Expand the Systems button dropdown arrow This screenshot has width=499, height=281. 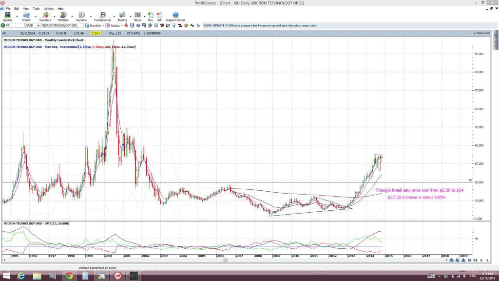(x=91, y=17)
